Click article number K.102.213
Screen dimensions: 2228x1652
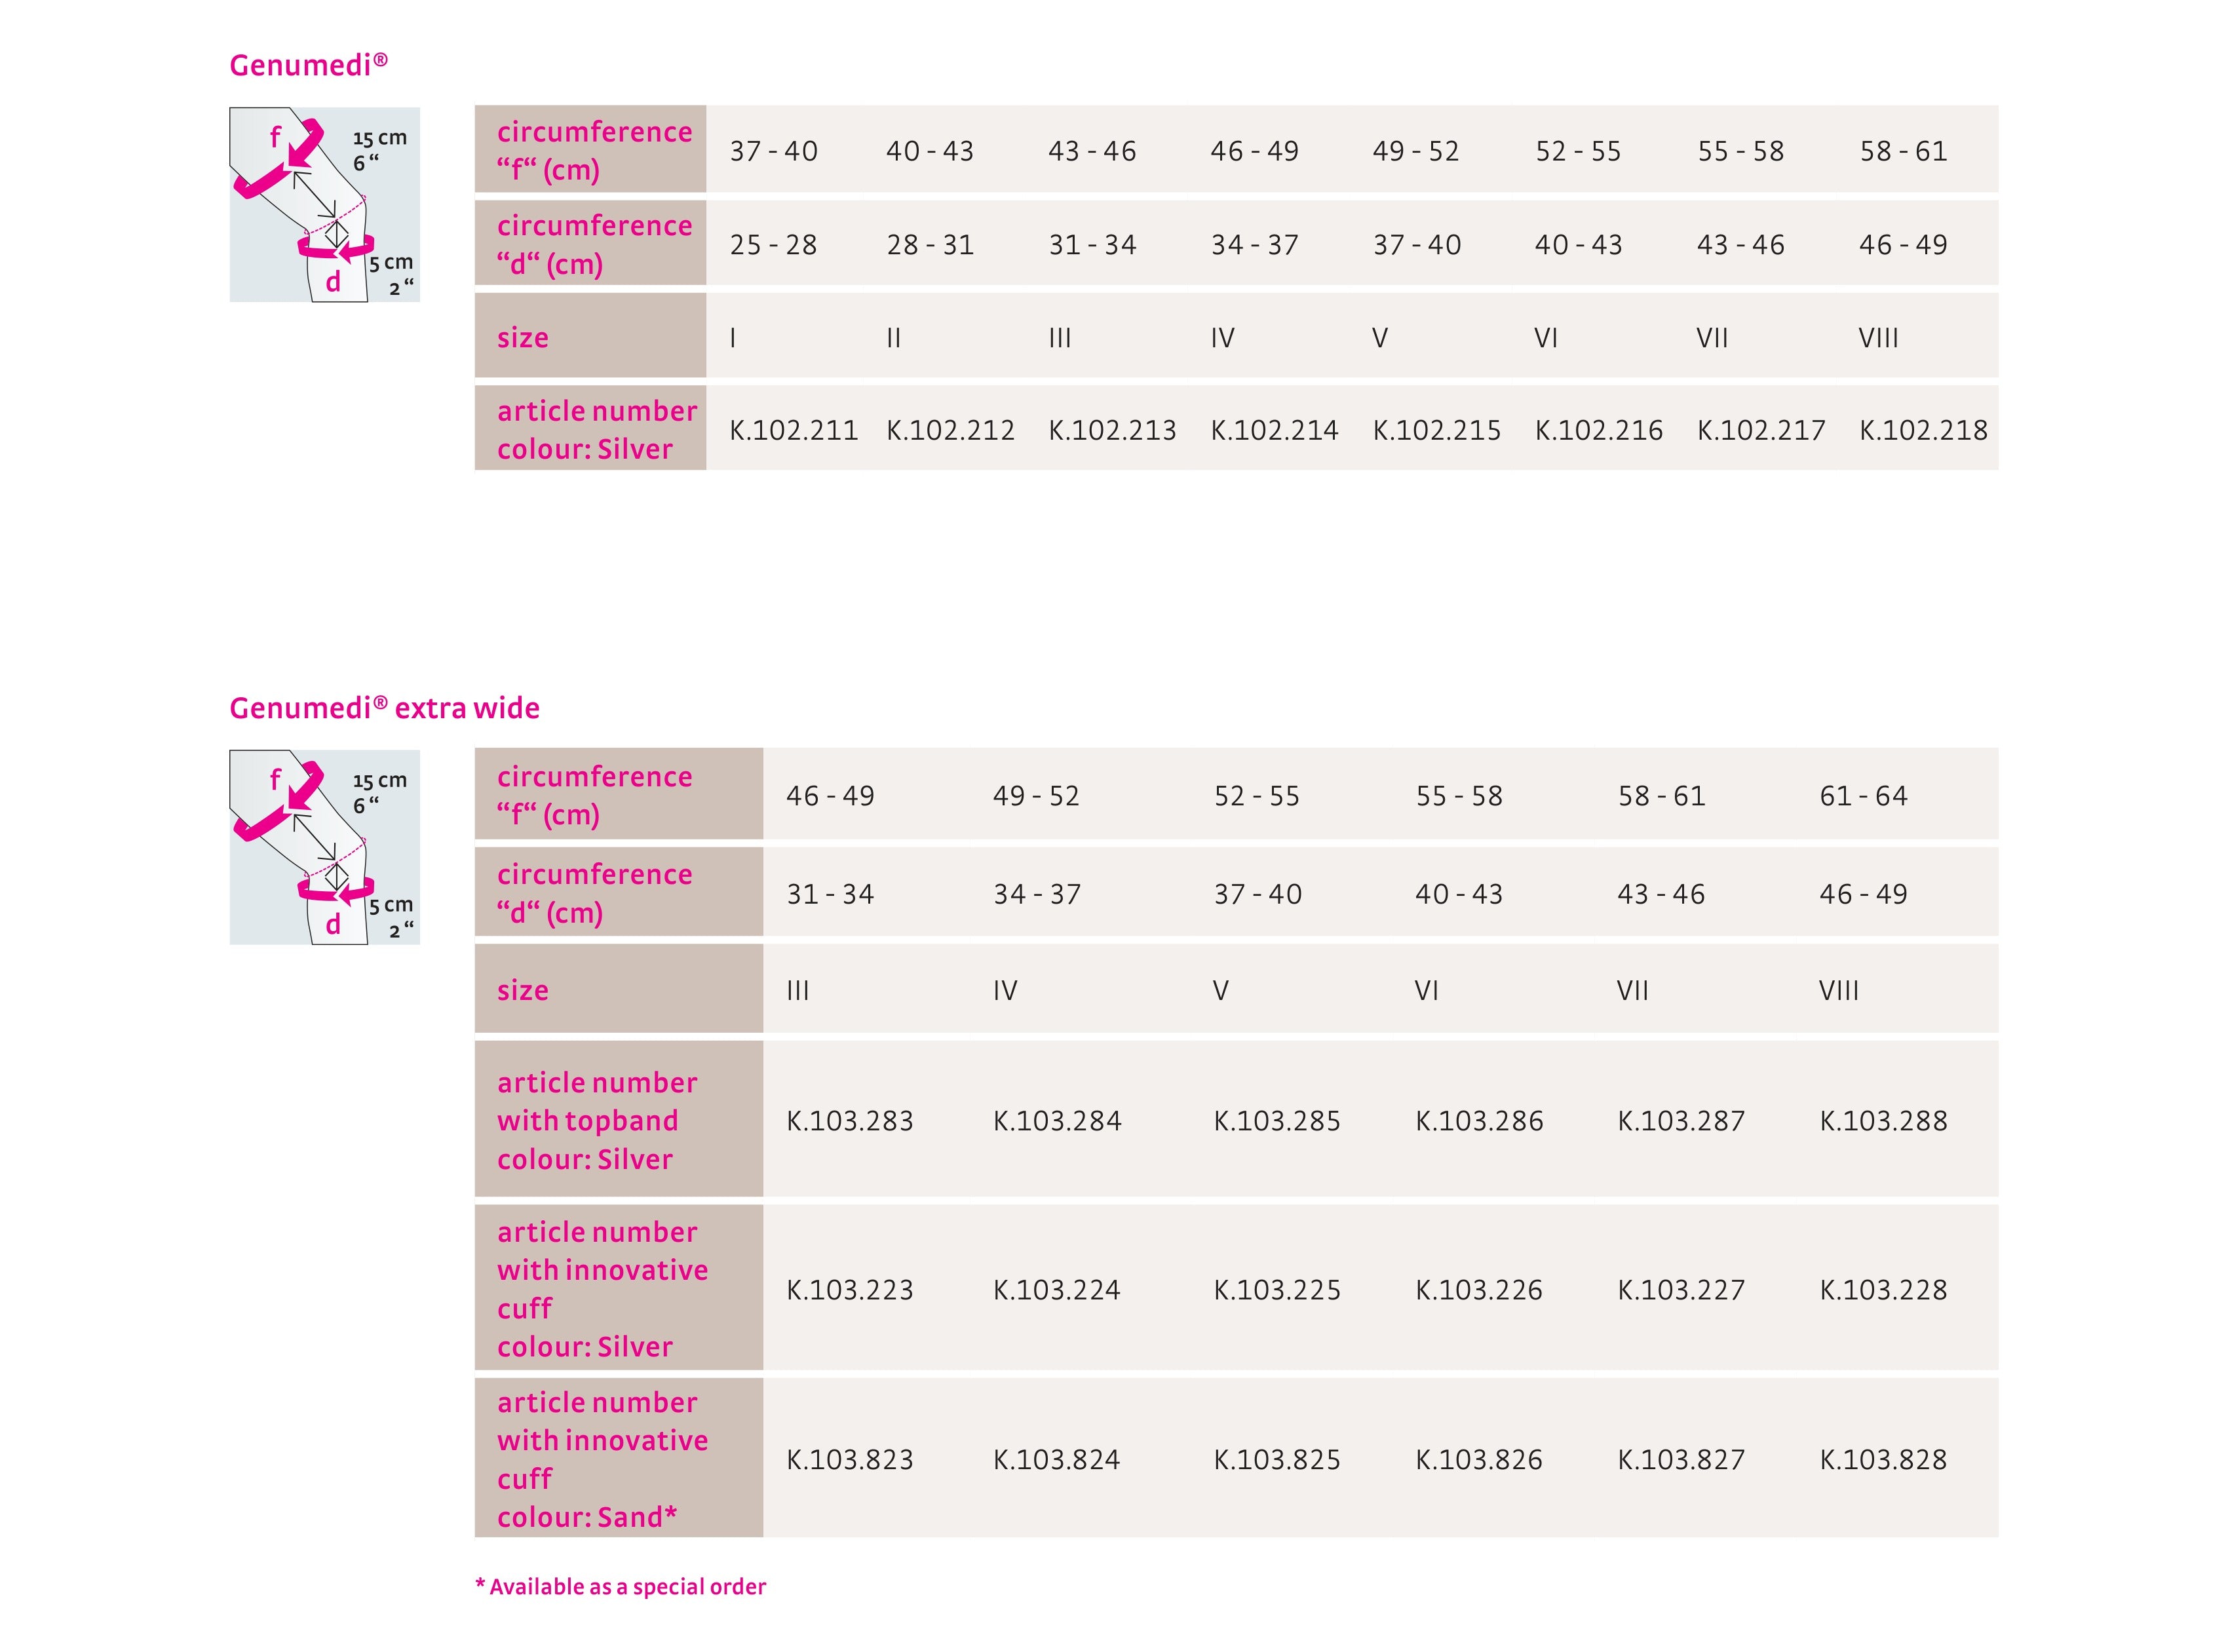pyautogui.click(x=1112, y=430)
